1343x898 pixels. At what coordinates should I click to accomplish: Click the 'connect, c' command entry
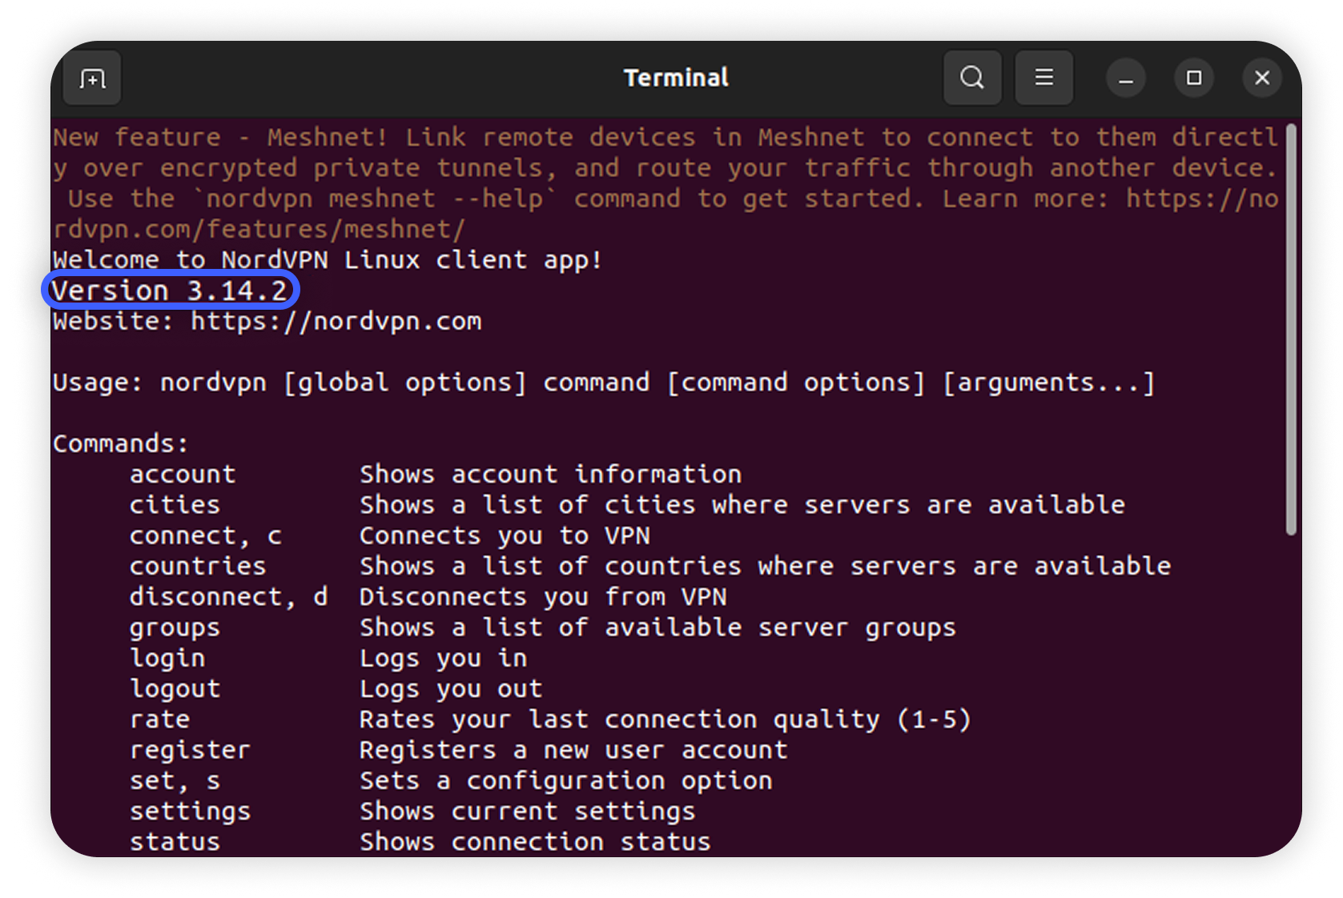[x=205, y=536]
